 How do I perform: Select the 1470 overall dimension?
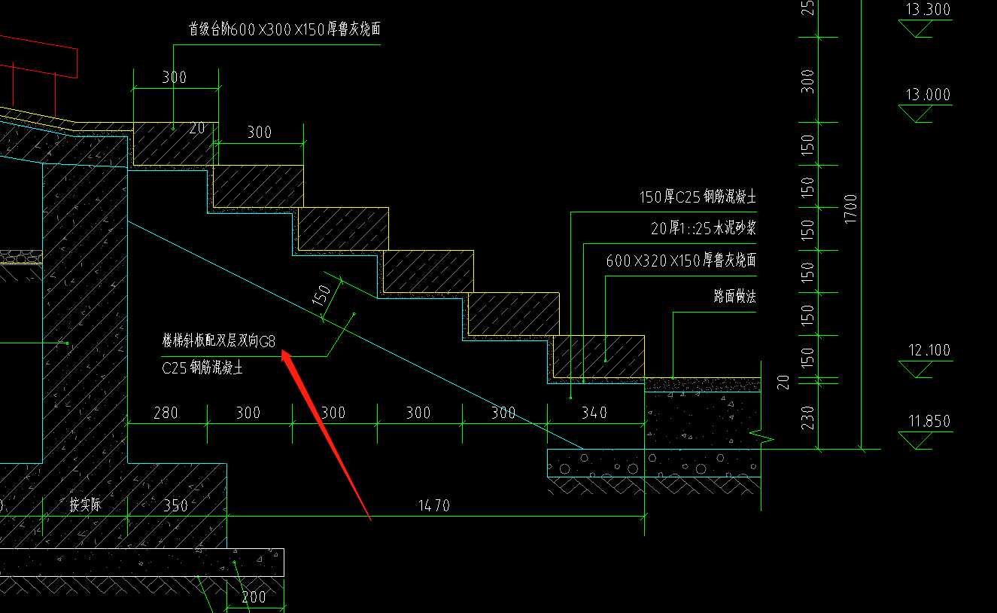click(434, 506)
